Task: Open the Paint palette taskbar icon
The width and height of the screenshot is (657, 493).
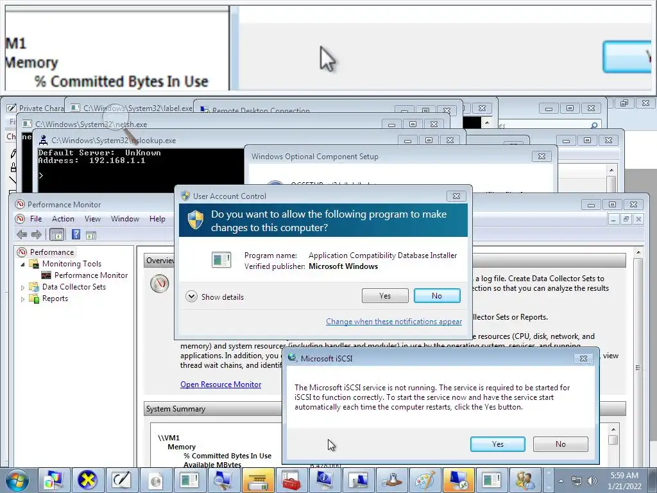Action: pos(425,480)
